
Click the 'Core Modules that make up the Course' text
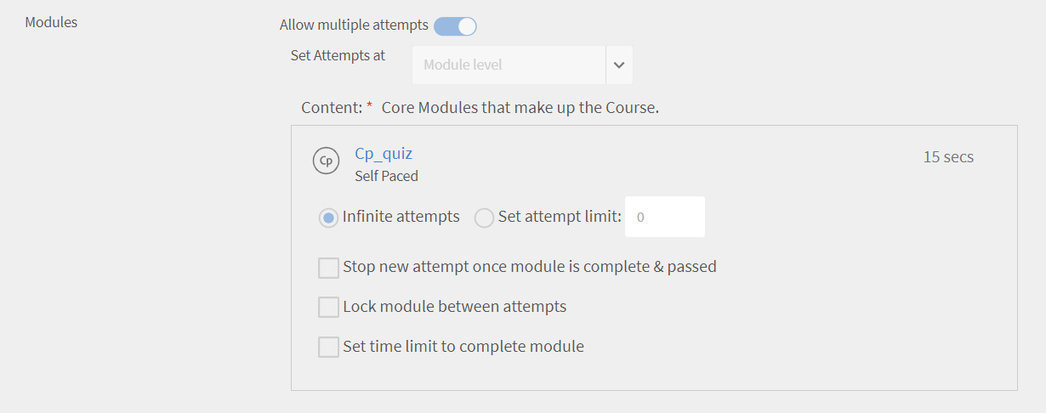point(520,109)
